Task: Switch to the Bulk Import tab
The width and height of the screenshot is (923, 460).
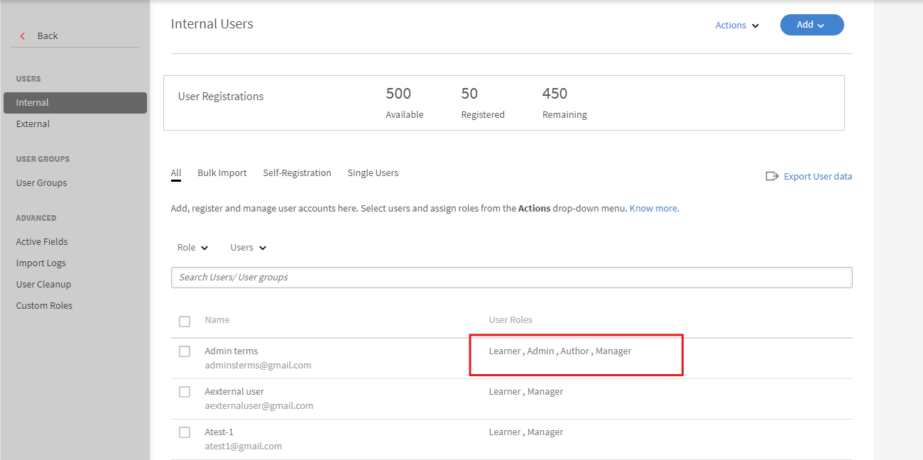Action: tap(222, 173)
